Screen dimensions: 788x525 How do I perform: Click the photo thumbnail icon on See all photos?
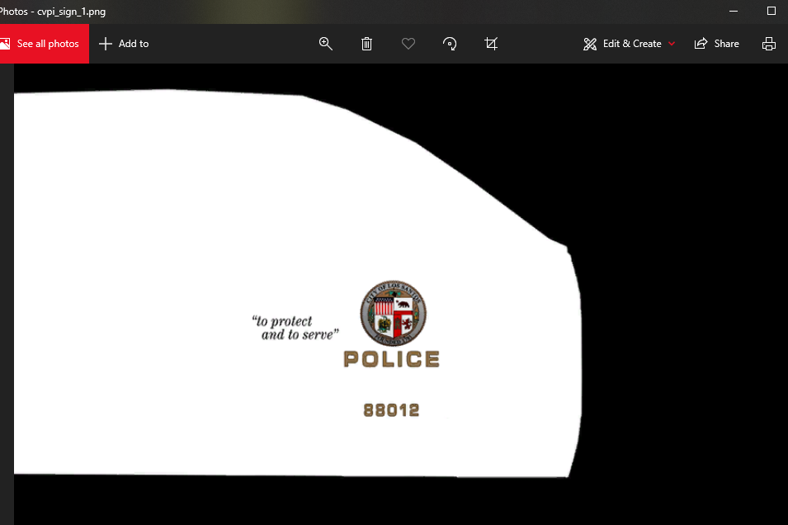pyautogui.click(x=7, y=43)
